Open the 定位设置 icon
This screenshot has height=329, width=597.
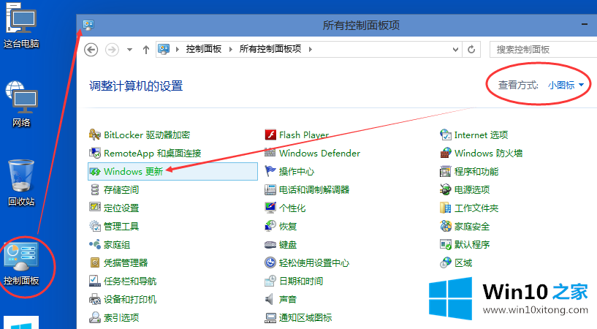click(95, 208)
